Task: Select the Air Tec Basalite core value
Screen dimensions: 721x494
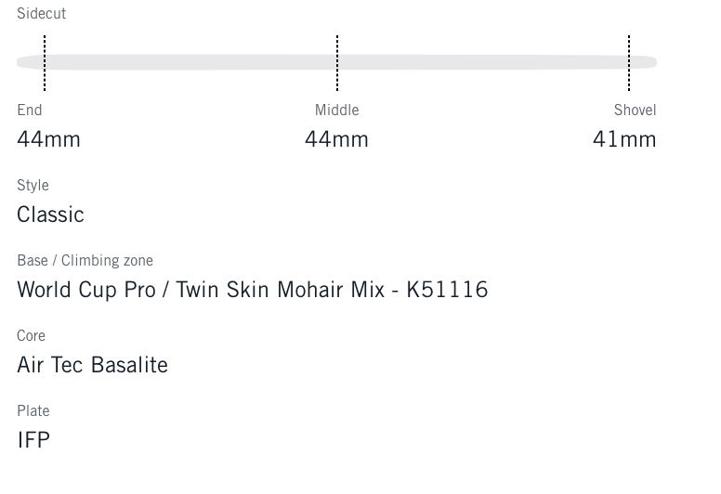Action: 92,365
